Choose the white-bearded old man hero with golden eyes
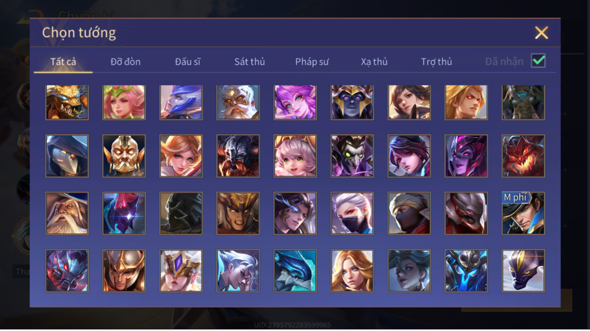 pyautogui.click(x=238, y=103)
